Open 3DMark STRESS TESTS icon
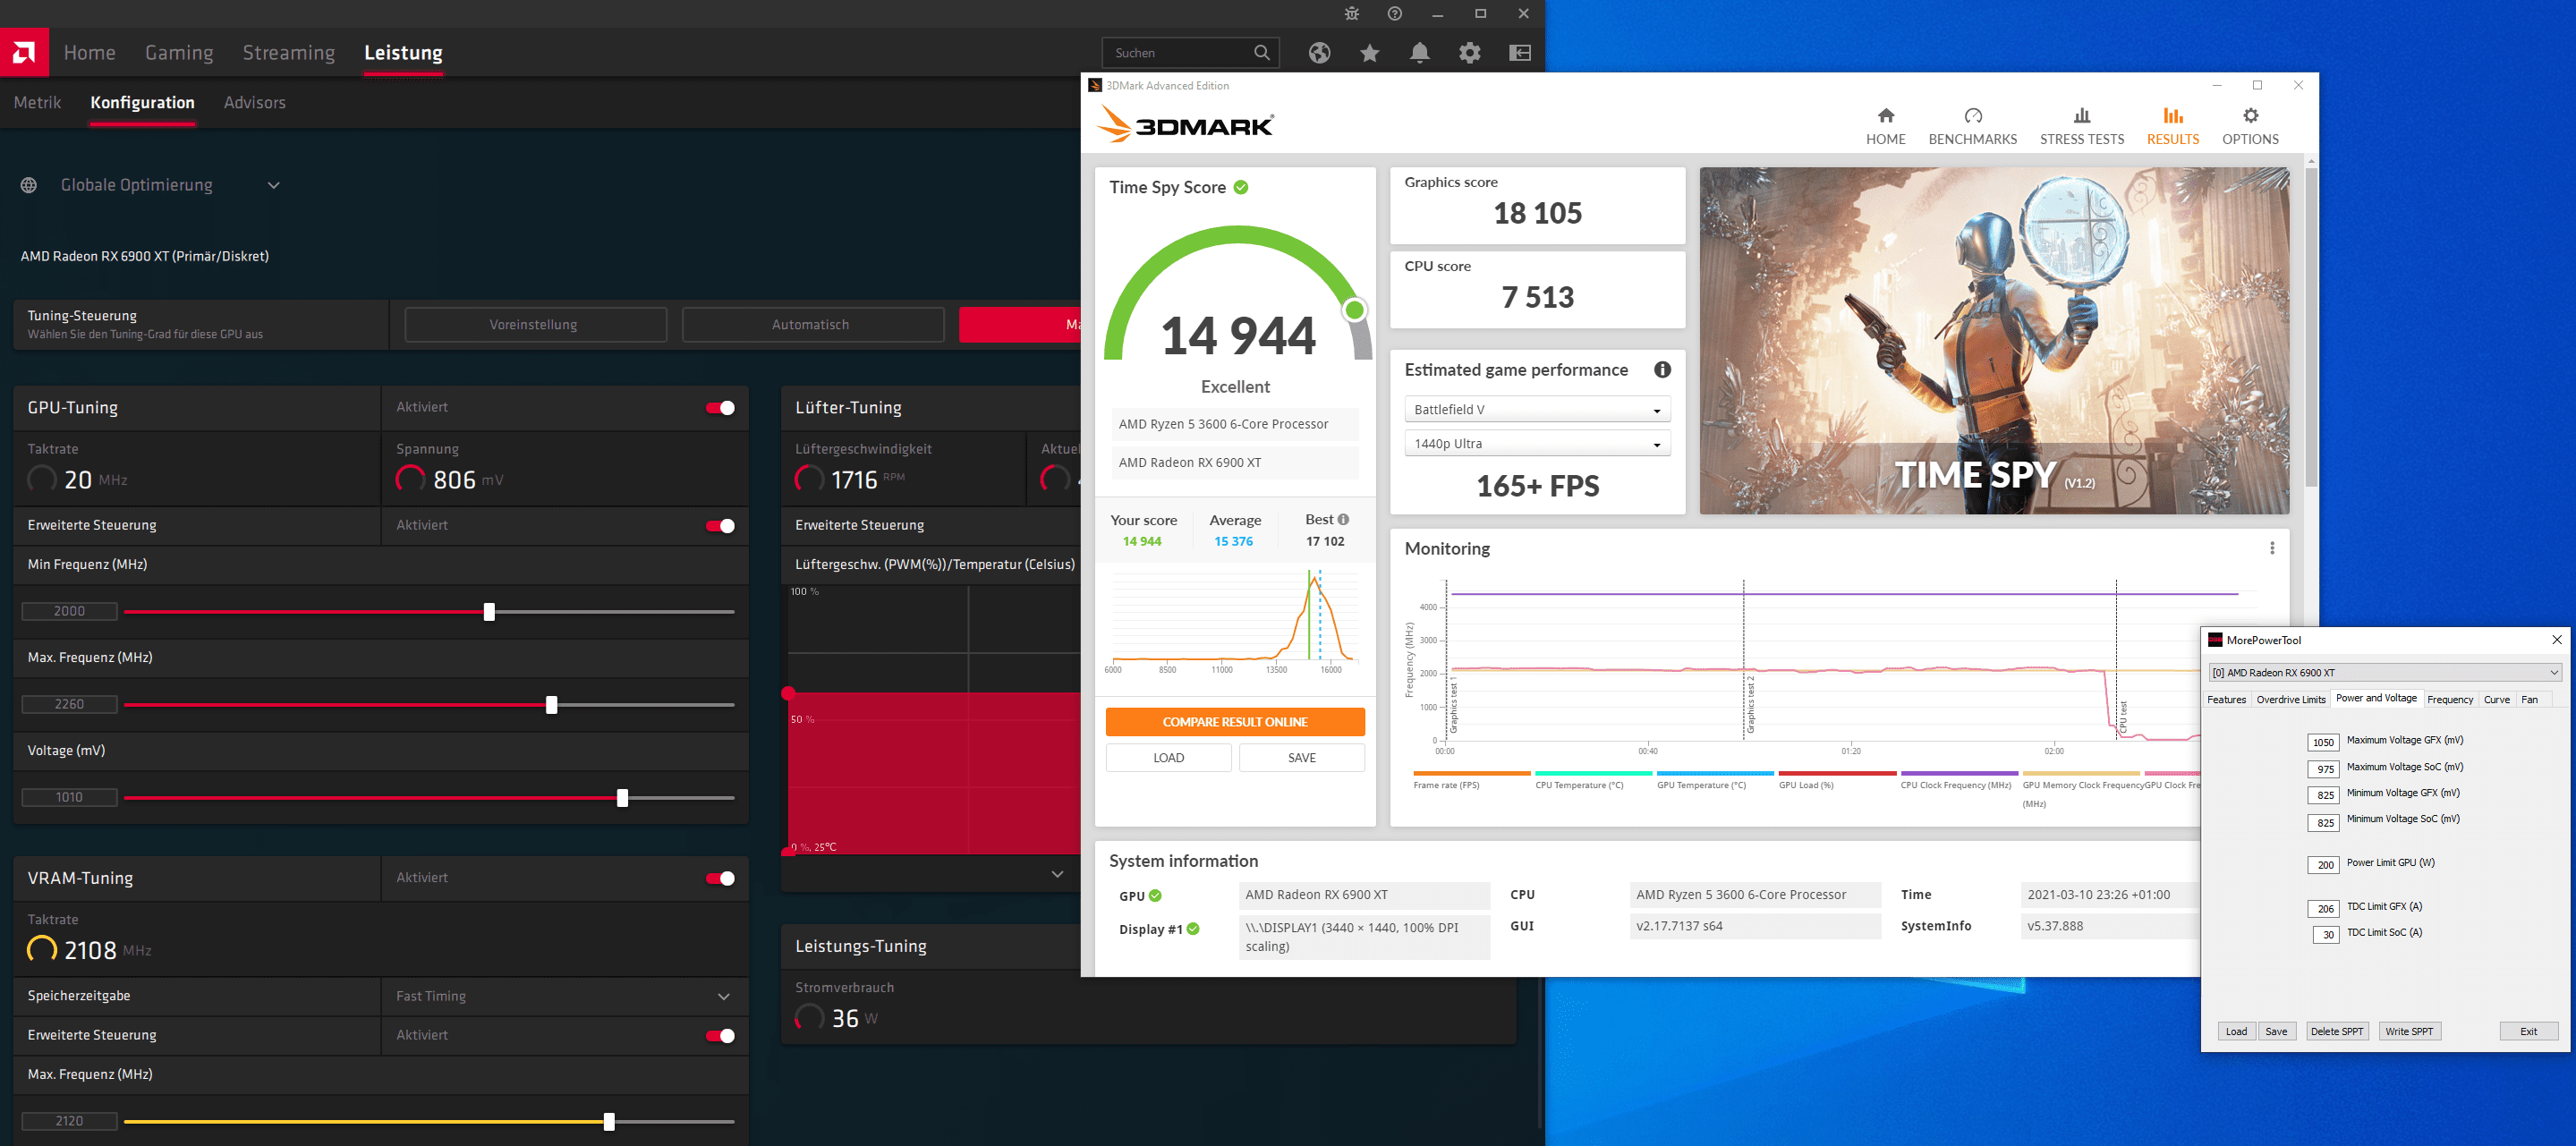2576x1146 pixels. click(2081, 115)
